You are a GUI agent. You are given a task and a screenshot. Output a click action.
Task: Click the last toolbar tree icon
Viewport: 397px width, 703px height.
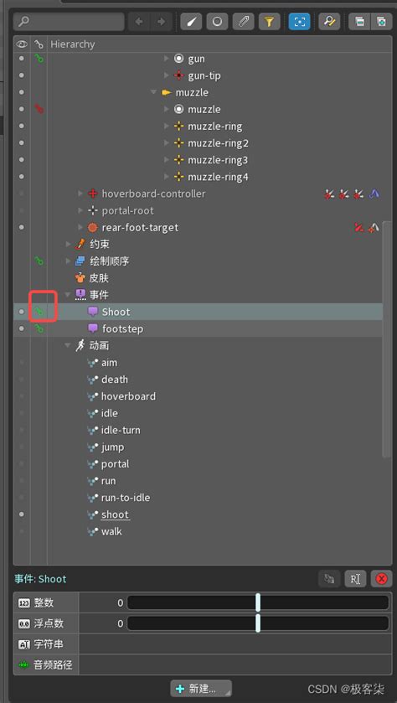381,22
